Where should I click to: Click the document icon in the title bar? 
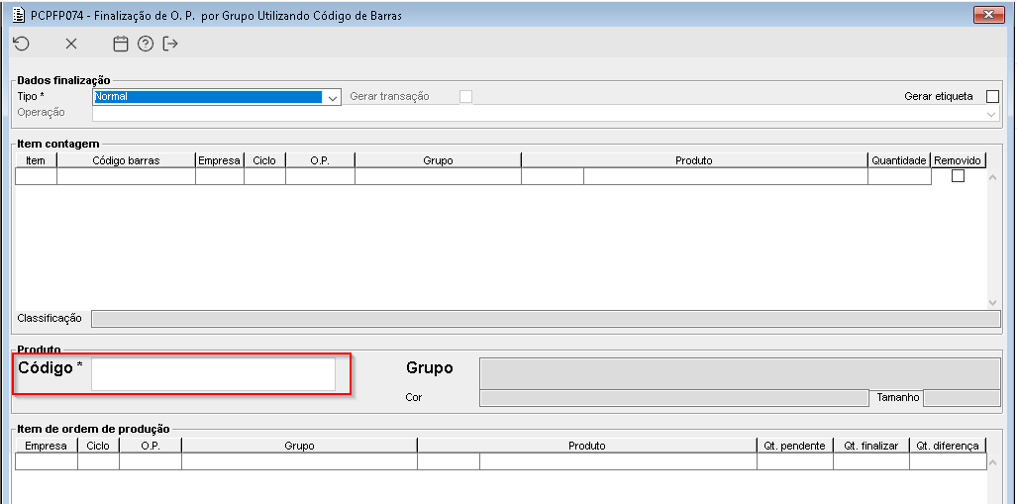coord(19,16)
